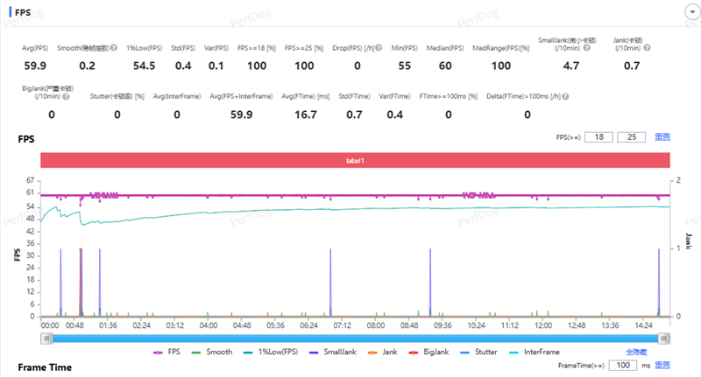Image resolution: width=701 pixels, height=377 pixels.
Task: Click the hide-all link beside the chart legend
Action: [x=636, y=352]
